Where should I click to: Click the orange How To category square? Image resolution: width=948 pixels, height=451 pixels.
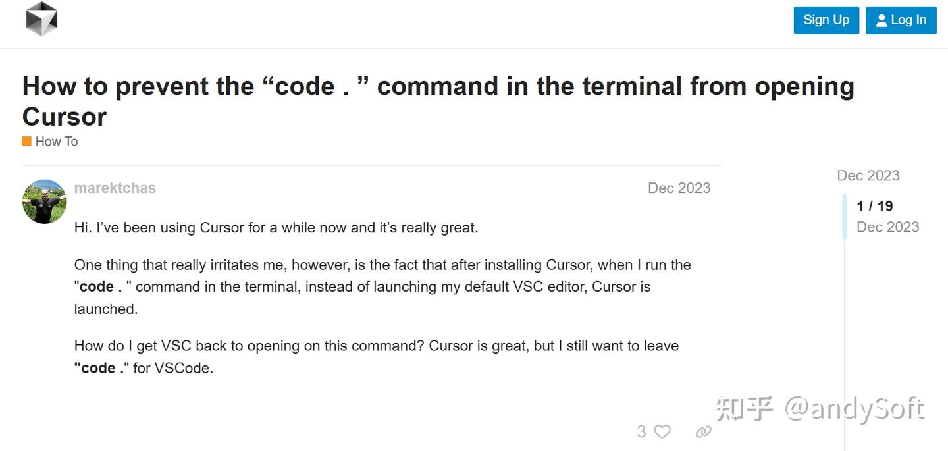tap(26, 142)
